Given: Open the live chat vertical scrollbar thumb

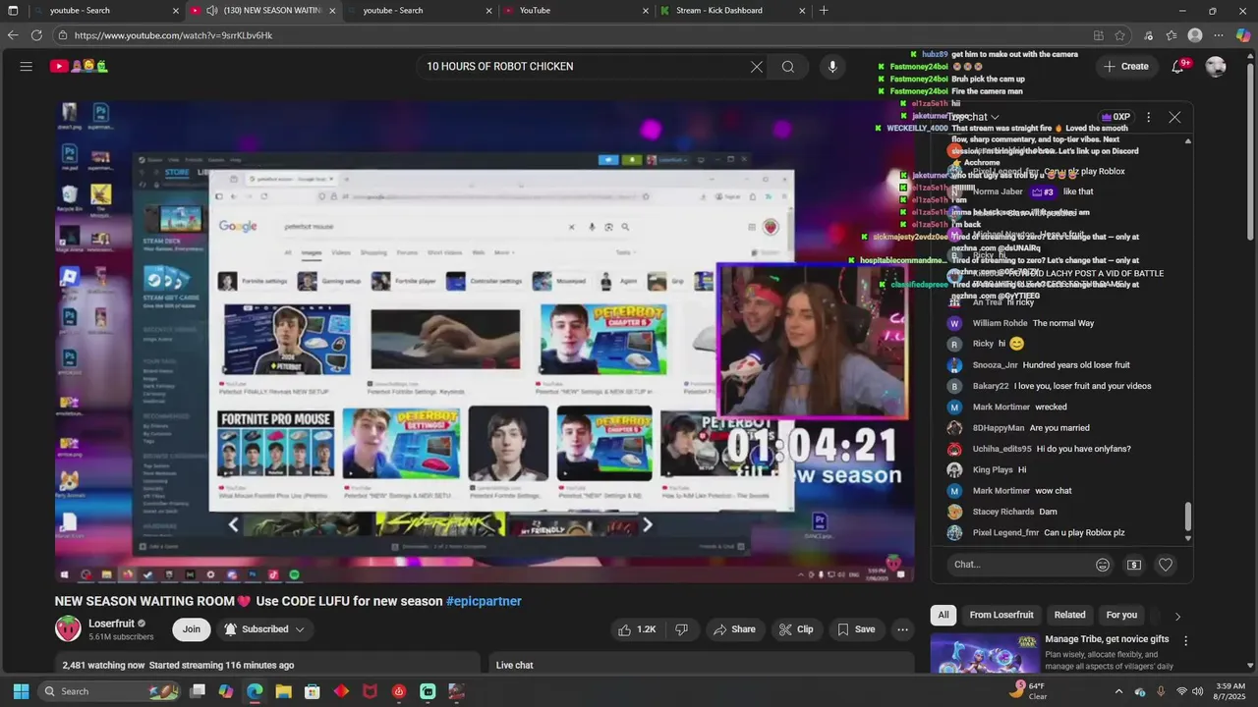Looking at the screenshot, I should pos(1187,516).
